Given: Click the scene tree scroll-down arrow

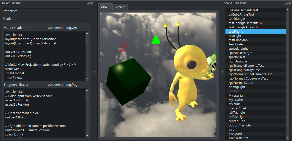Looking at the screenshot, I should point(287,138).
